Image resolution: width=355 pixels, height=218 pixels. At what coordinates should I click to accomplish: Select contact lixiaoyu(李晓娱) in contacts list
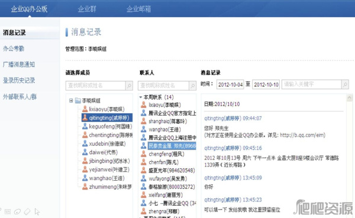[165, 105]
